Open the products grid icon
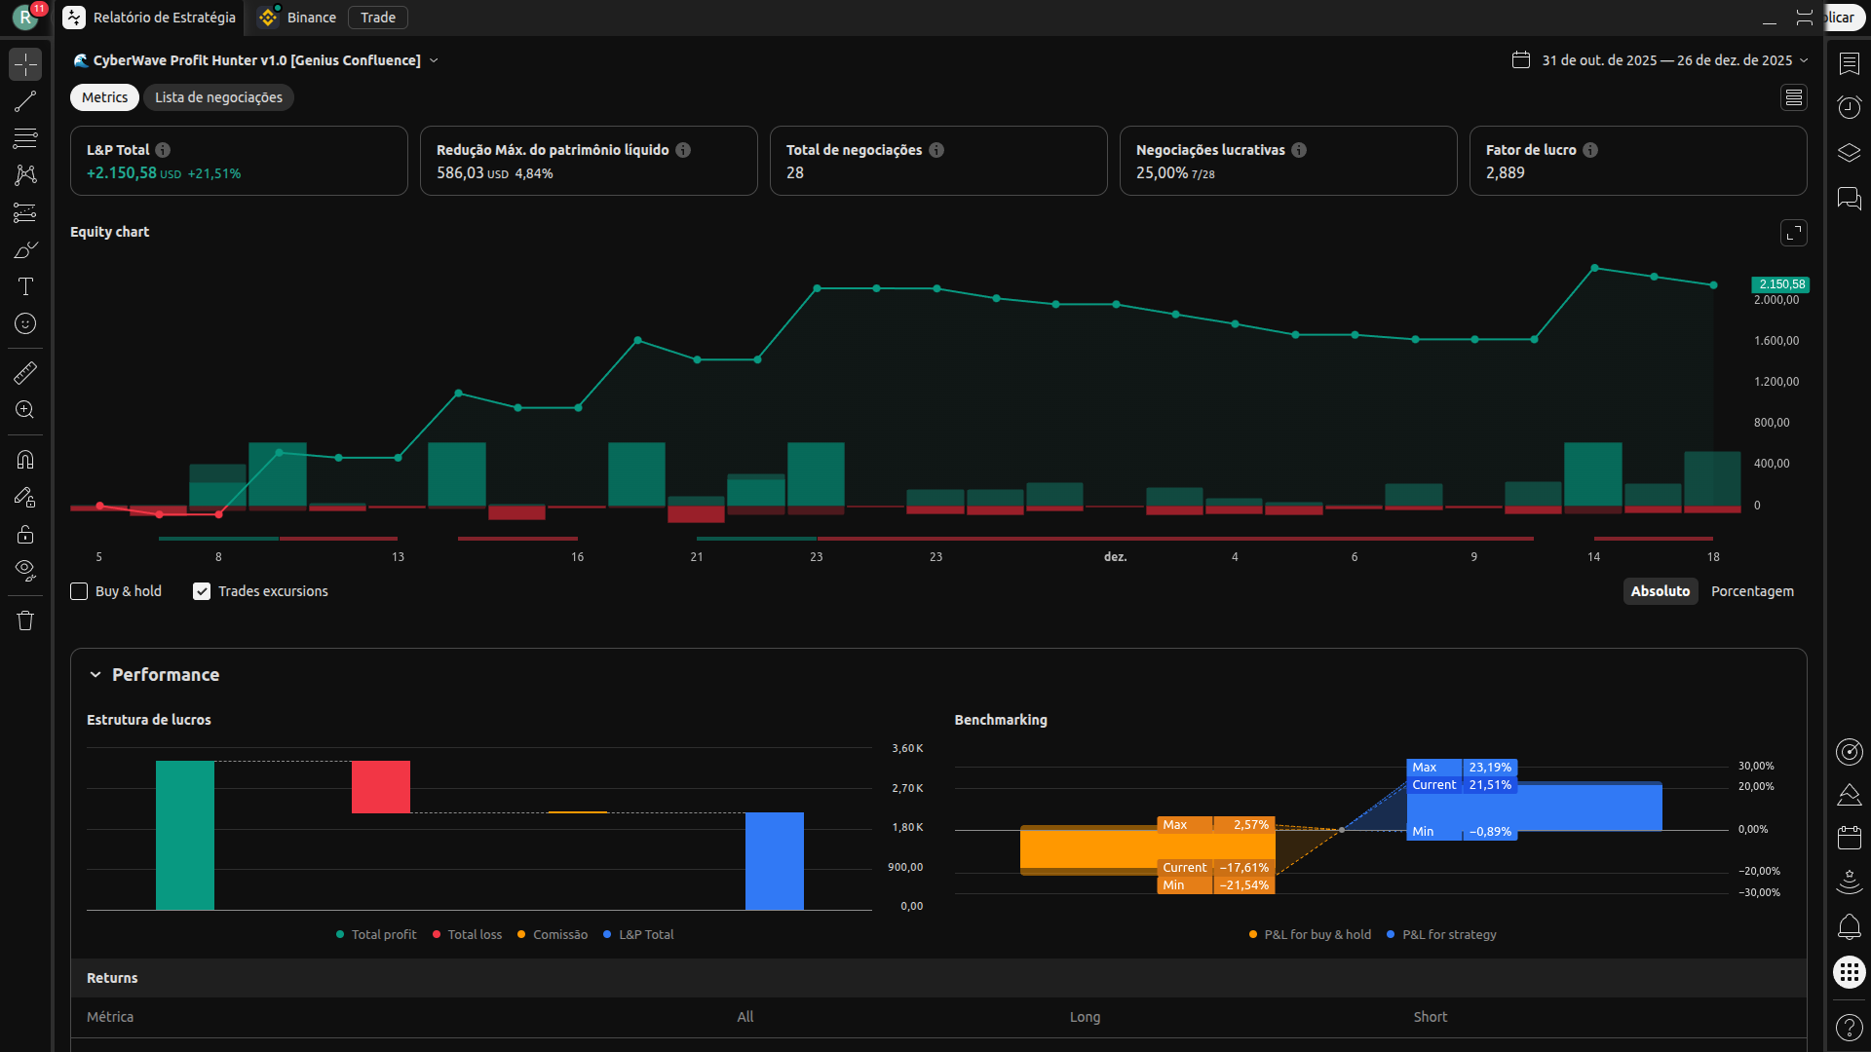1871x1052 pixels. click(1849, 972)
